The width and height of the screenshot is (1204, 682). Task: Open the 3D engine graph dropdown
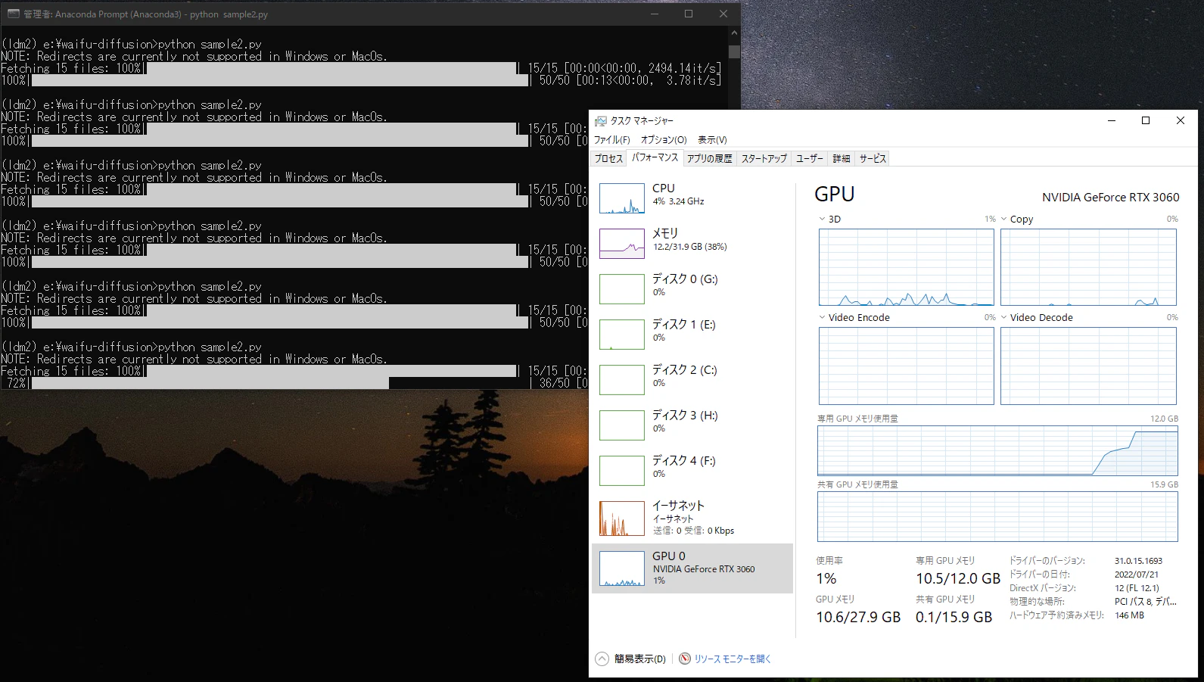click(x=823, y=220)
